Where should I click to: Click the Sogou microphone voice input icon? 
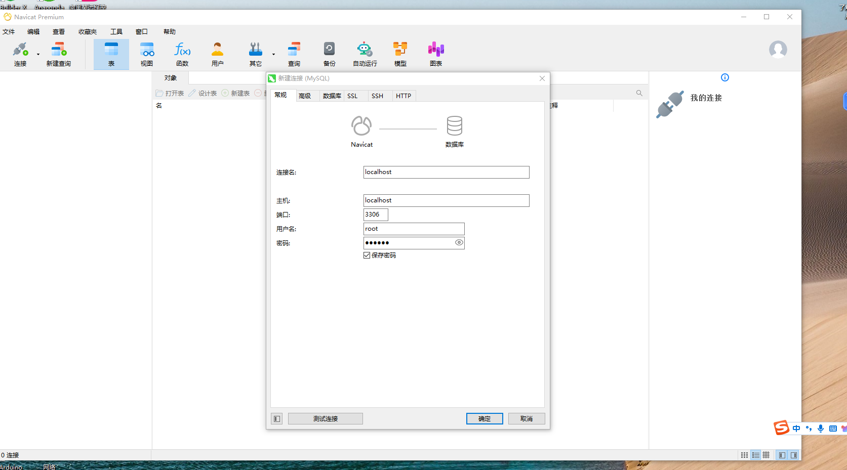pyautogui.click(x=821, y=429)
